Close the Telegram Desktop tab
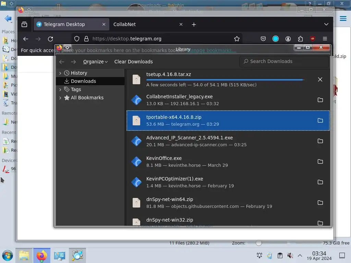Screen dimensions: 351x263 (x=104, y=24)
